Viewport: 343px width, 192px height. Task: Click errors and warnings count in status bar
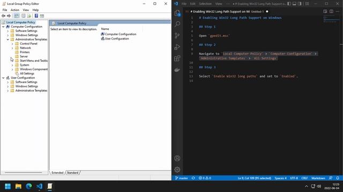pos(205,178)
